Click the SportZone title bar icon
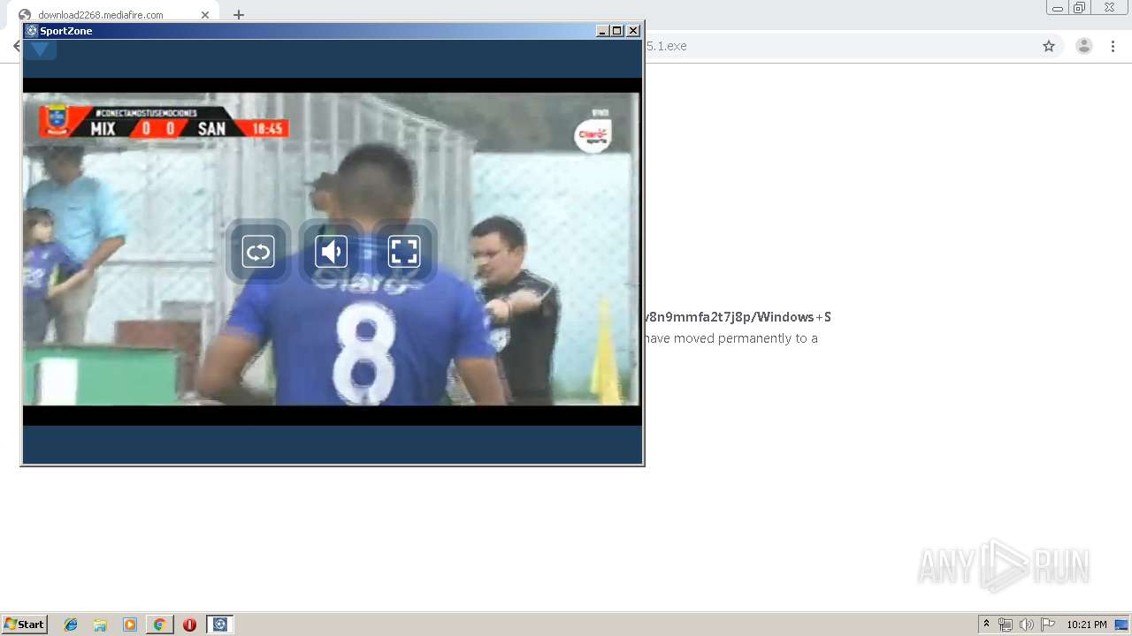Image resolution: width=1132 pixels, height=636 pixels. [32, 31]
